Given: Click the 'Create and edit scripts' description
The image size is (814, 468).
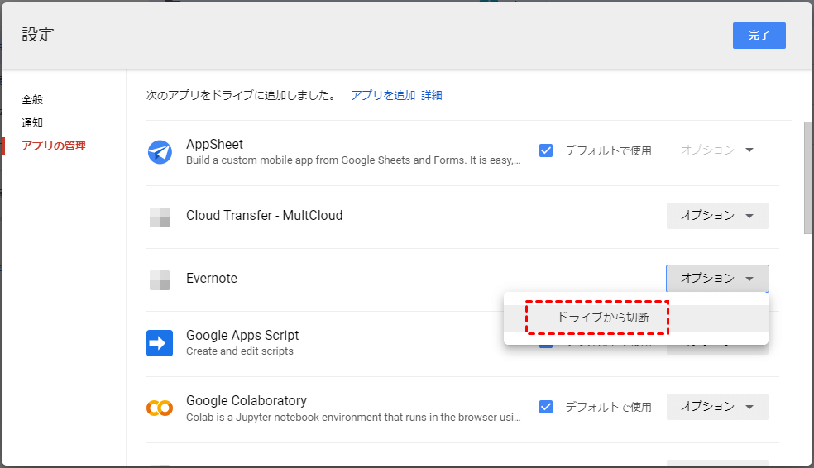Looking at the screenshot, I should (240, 351).
